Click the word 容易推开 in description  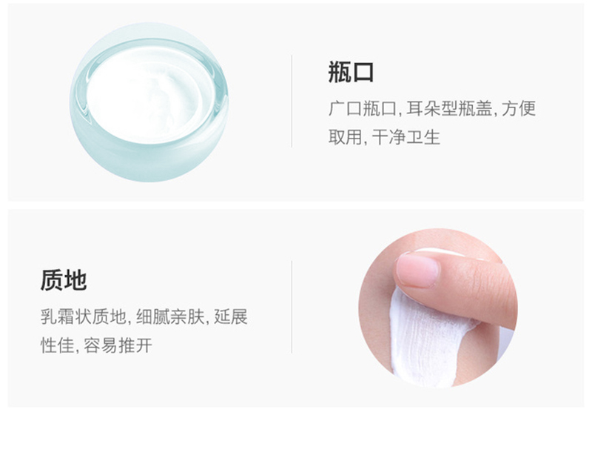(118, 345)
